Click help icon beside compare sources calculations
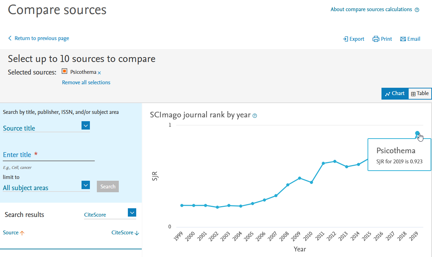 coord(417,10)
